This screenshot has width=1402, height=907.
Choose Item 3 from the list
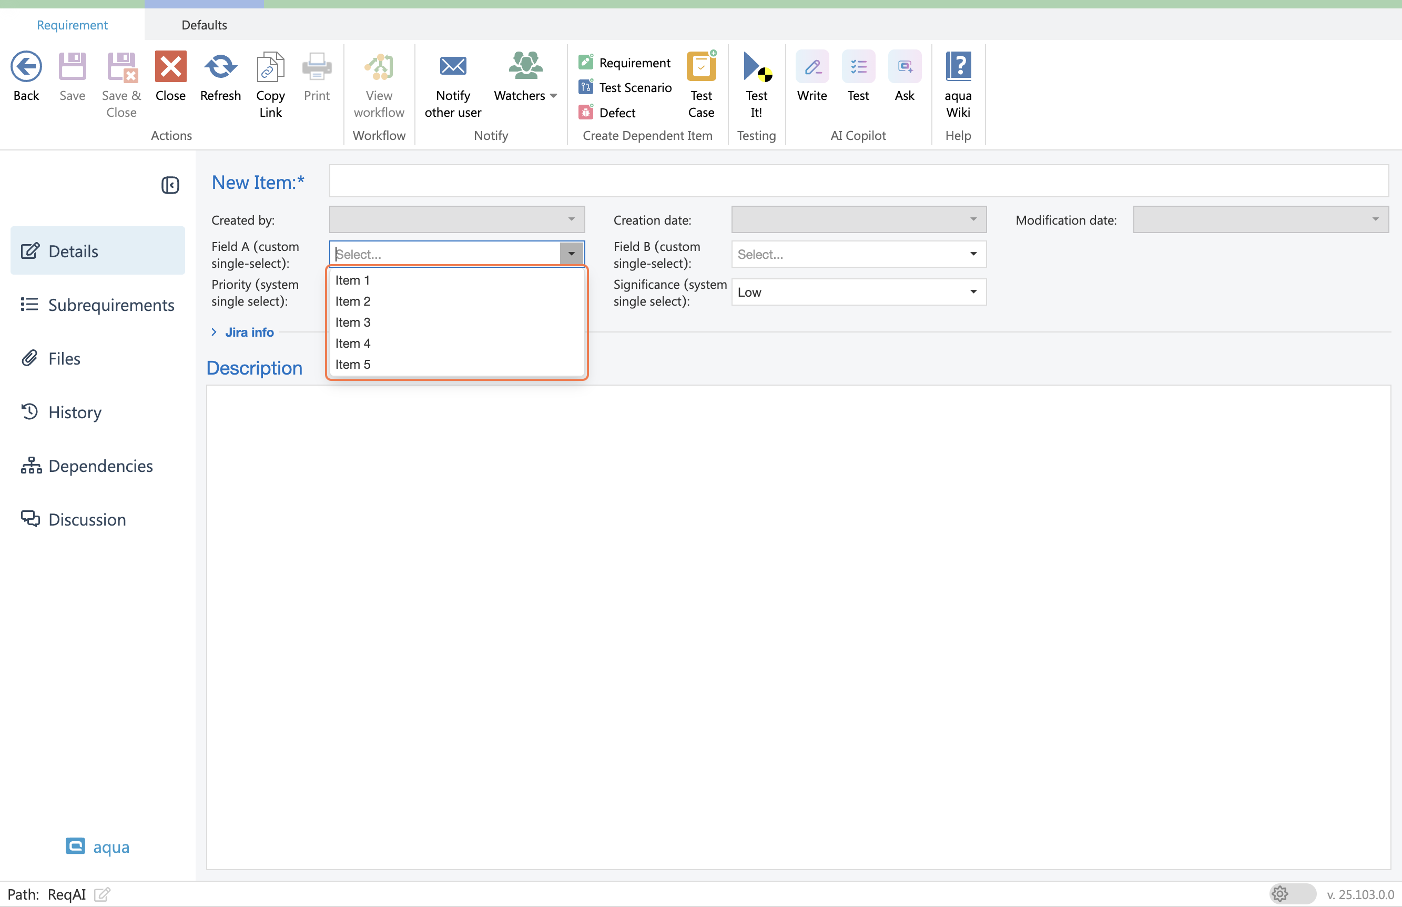353,322
